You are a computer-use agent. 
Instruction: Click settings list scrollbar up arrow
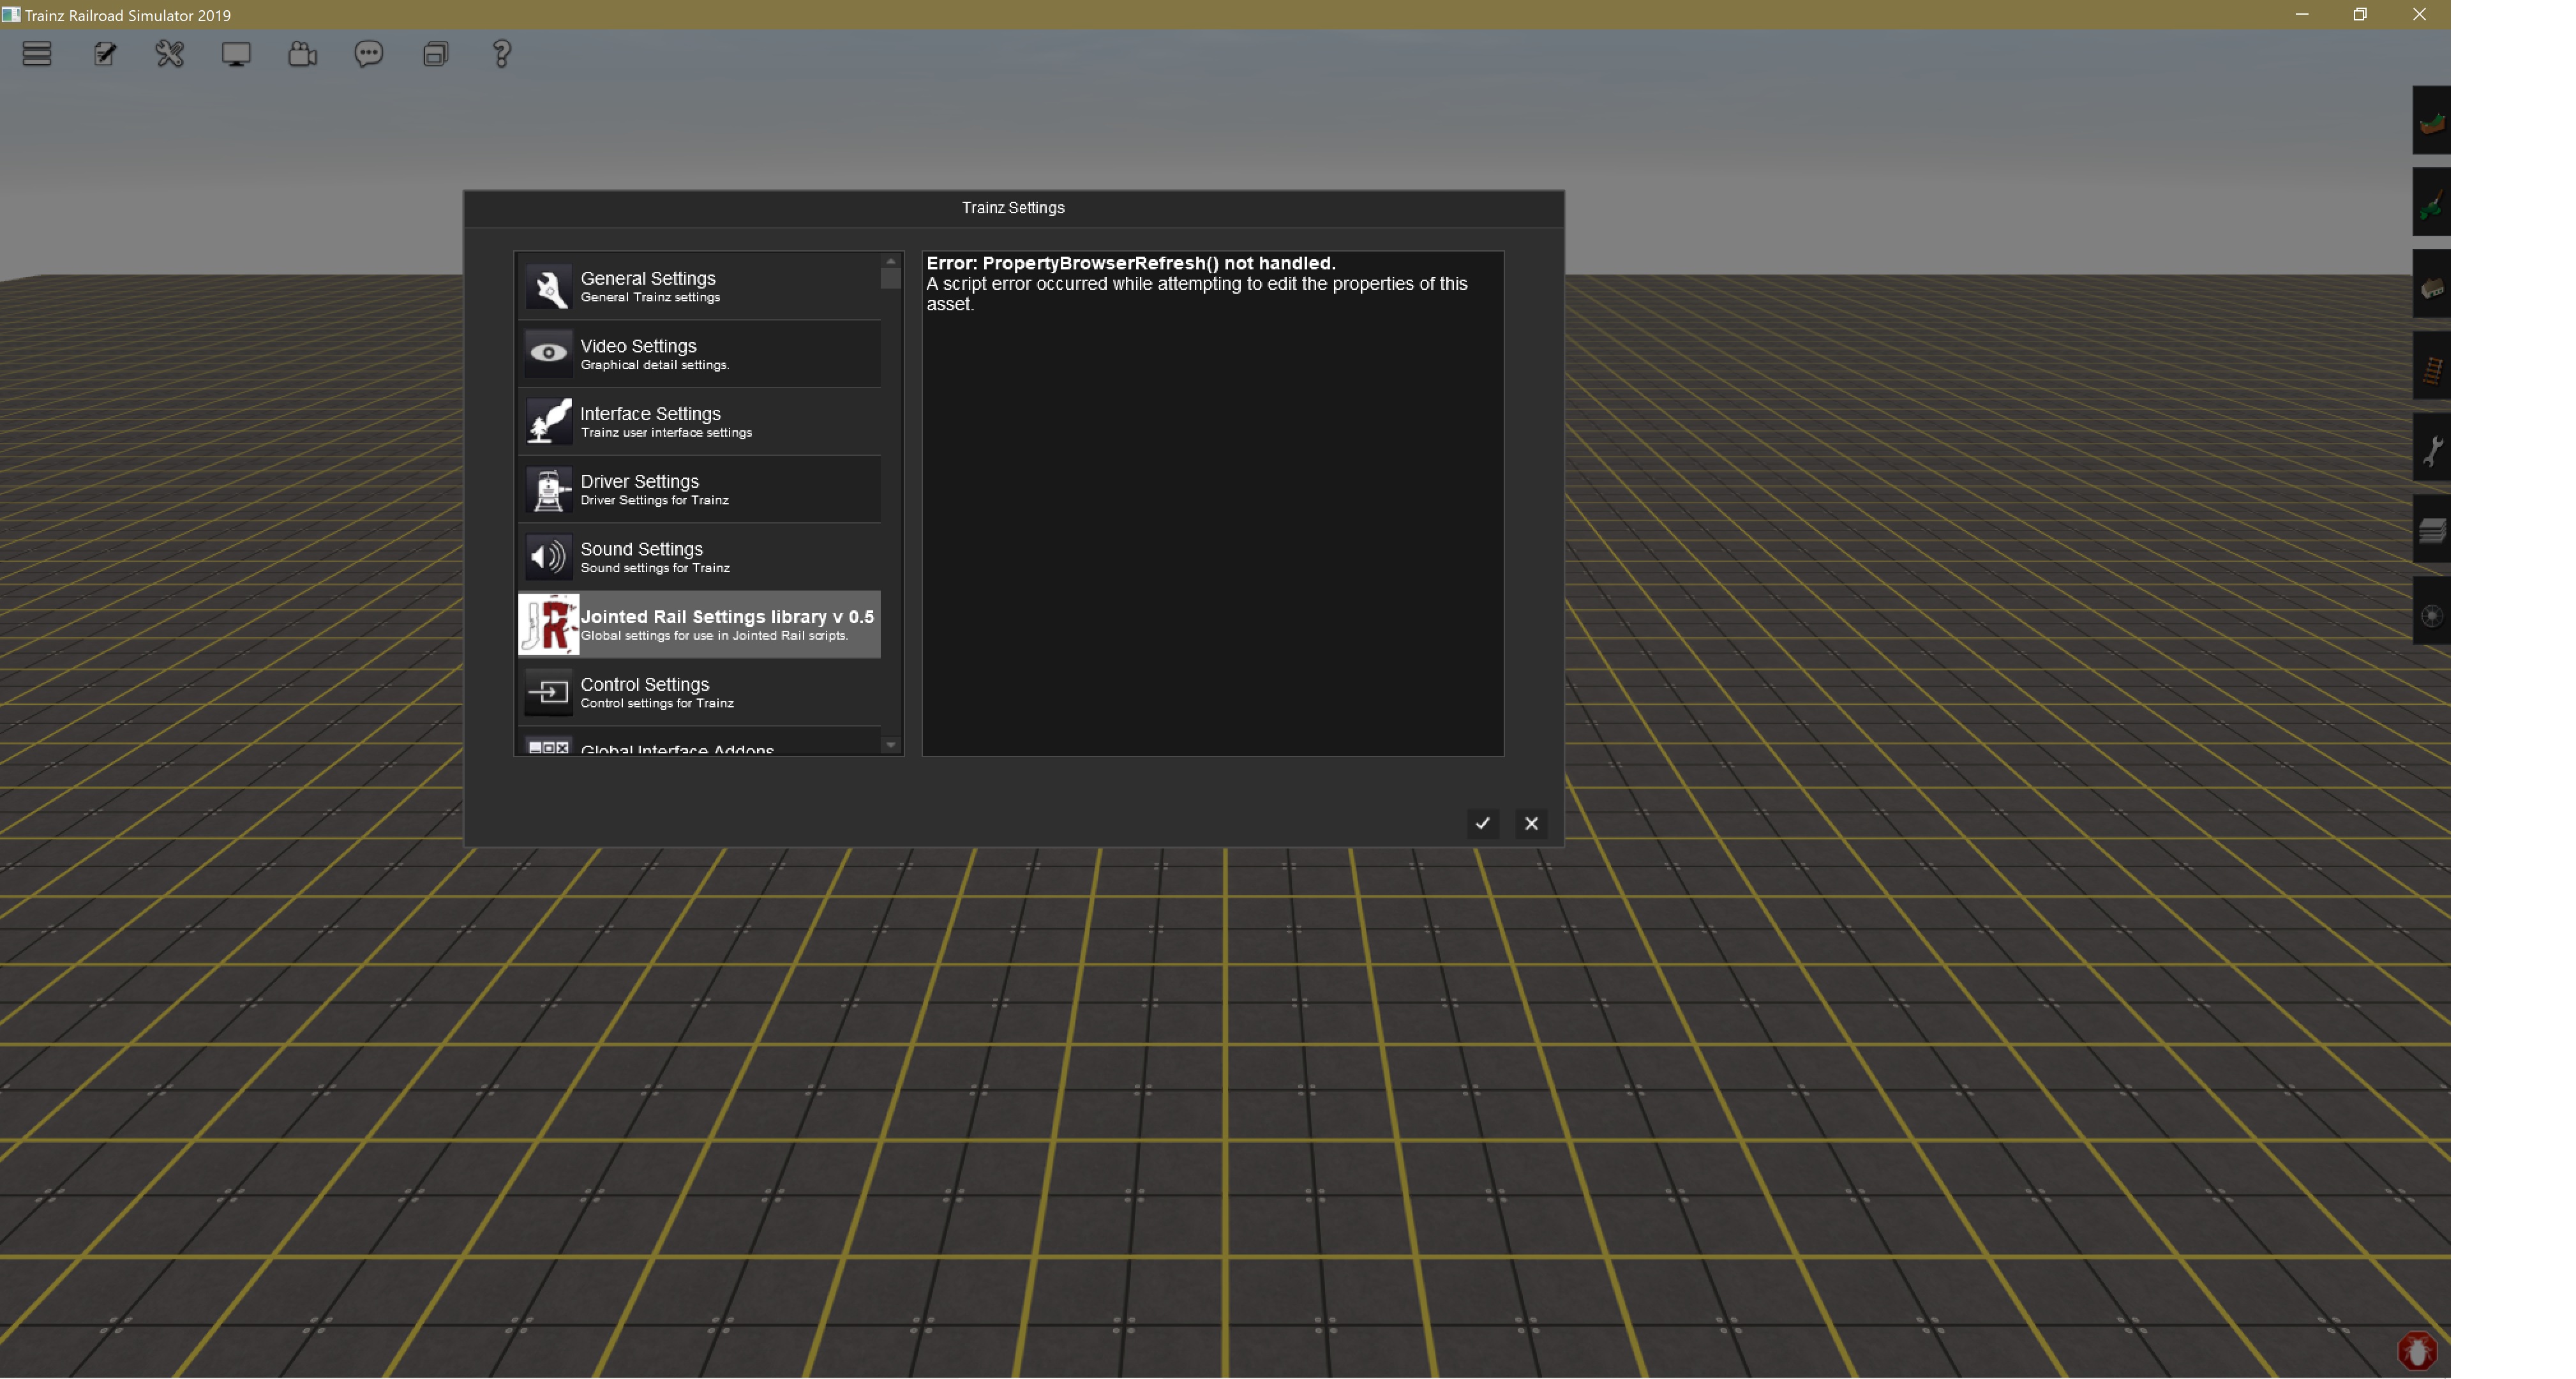click(891, 261)
